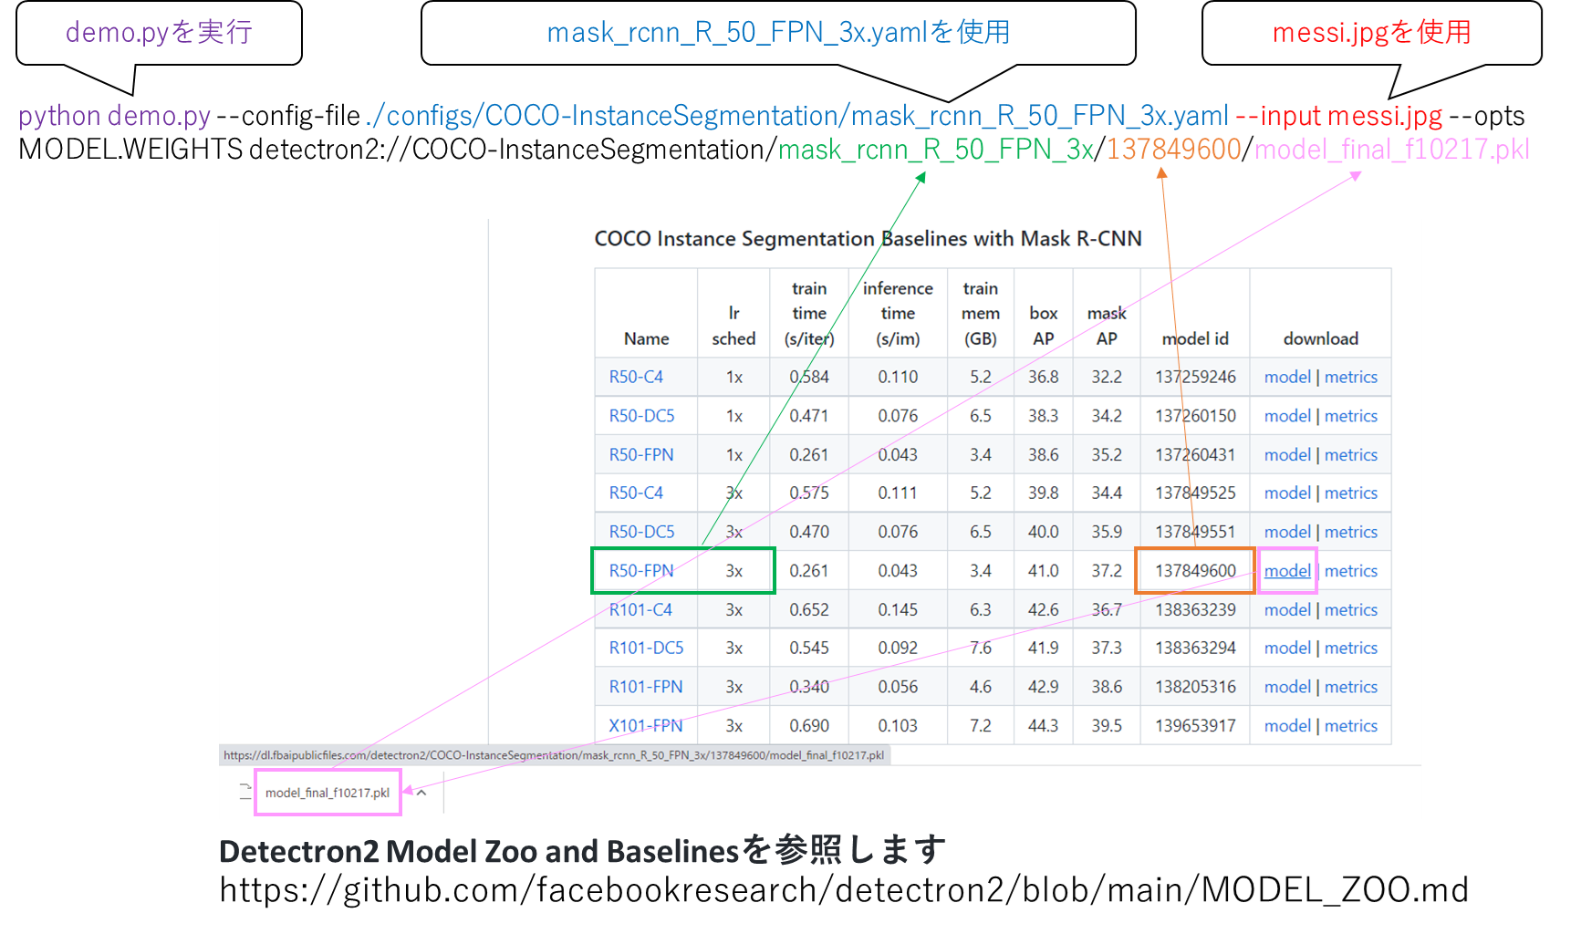The height and width of the screenshot is (934, 1581).
Task: Expand the chevron next to model_final_f10217.pkl
Action: [x=421, y=793]
